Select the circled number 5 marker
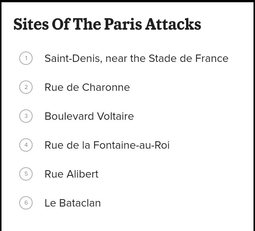Viewport: 255px width, 231px height. (26, 174)
